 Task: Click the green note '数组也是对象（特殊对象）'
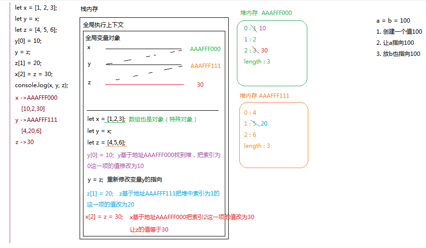(x=163, y=119)
